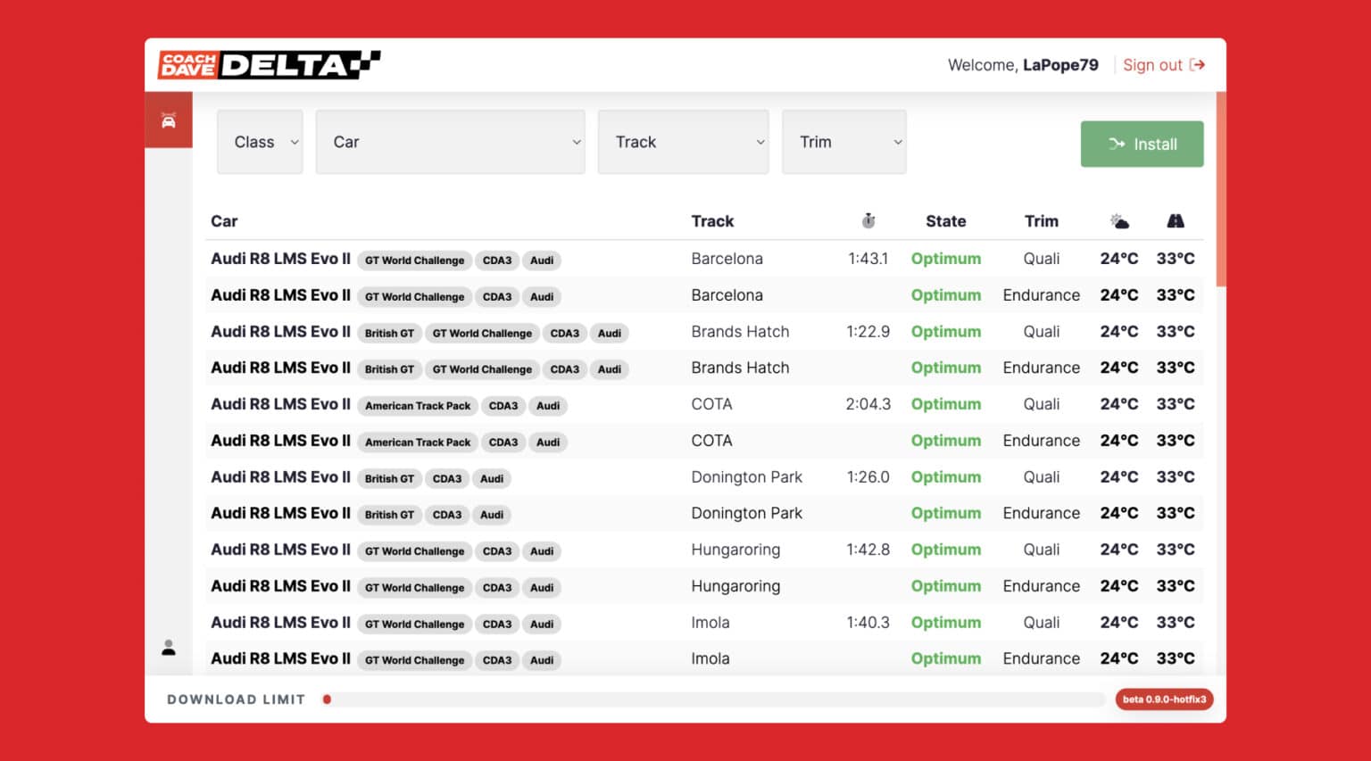Click the Download Limit progress bar
Screen dimensions: 1371x761
pyautogui.click(x=714, y=699)
